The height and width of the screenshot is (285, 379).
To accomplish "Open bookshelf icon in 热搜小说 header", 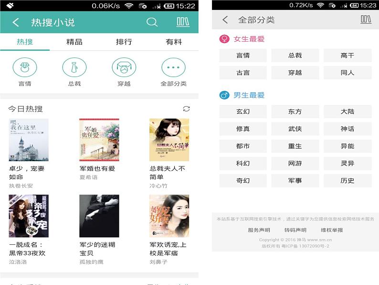I will pos(183,22).
